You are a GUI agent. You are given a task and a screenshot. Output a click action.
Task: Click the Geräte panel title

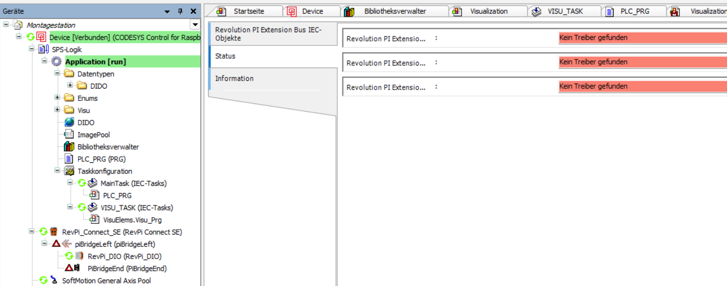[x=13, y=11]
